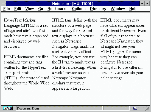Open the Help menu
This screenshot has height=112, width=151.
pyautogui.click(x=133, y=9)
